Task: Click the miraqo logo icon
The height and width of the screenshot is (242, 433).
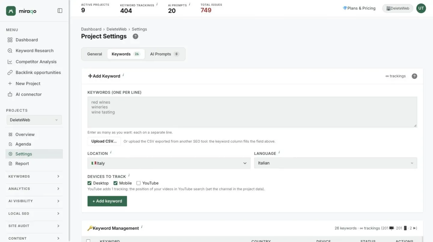Action: [x=11, y=11]
